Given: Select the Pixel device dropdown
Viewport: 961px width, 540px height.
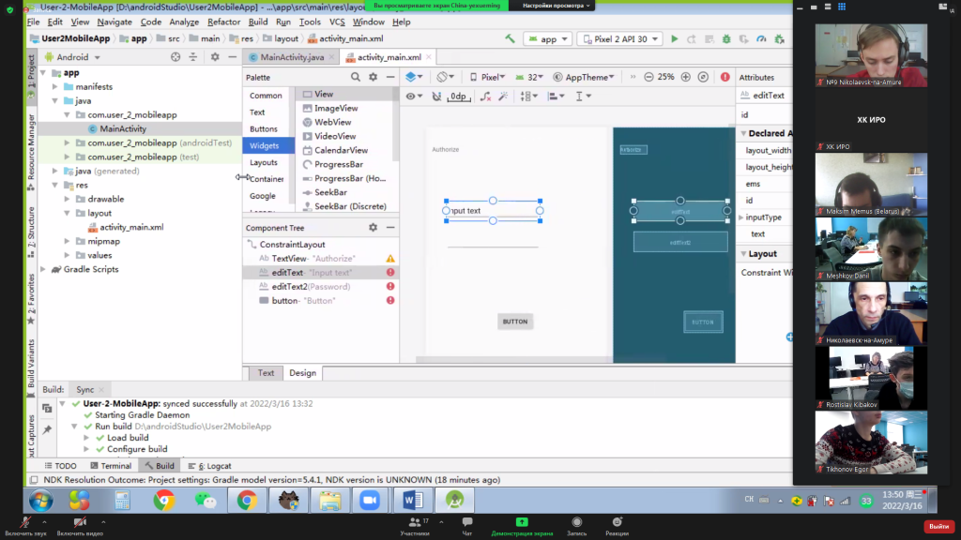Looking at the screenshot, I should pos(488,77).
